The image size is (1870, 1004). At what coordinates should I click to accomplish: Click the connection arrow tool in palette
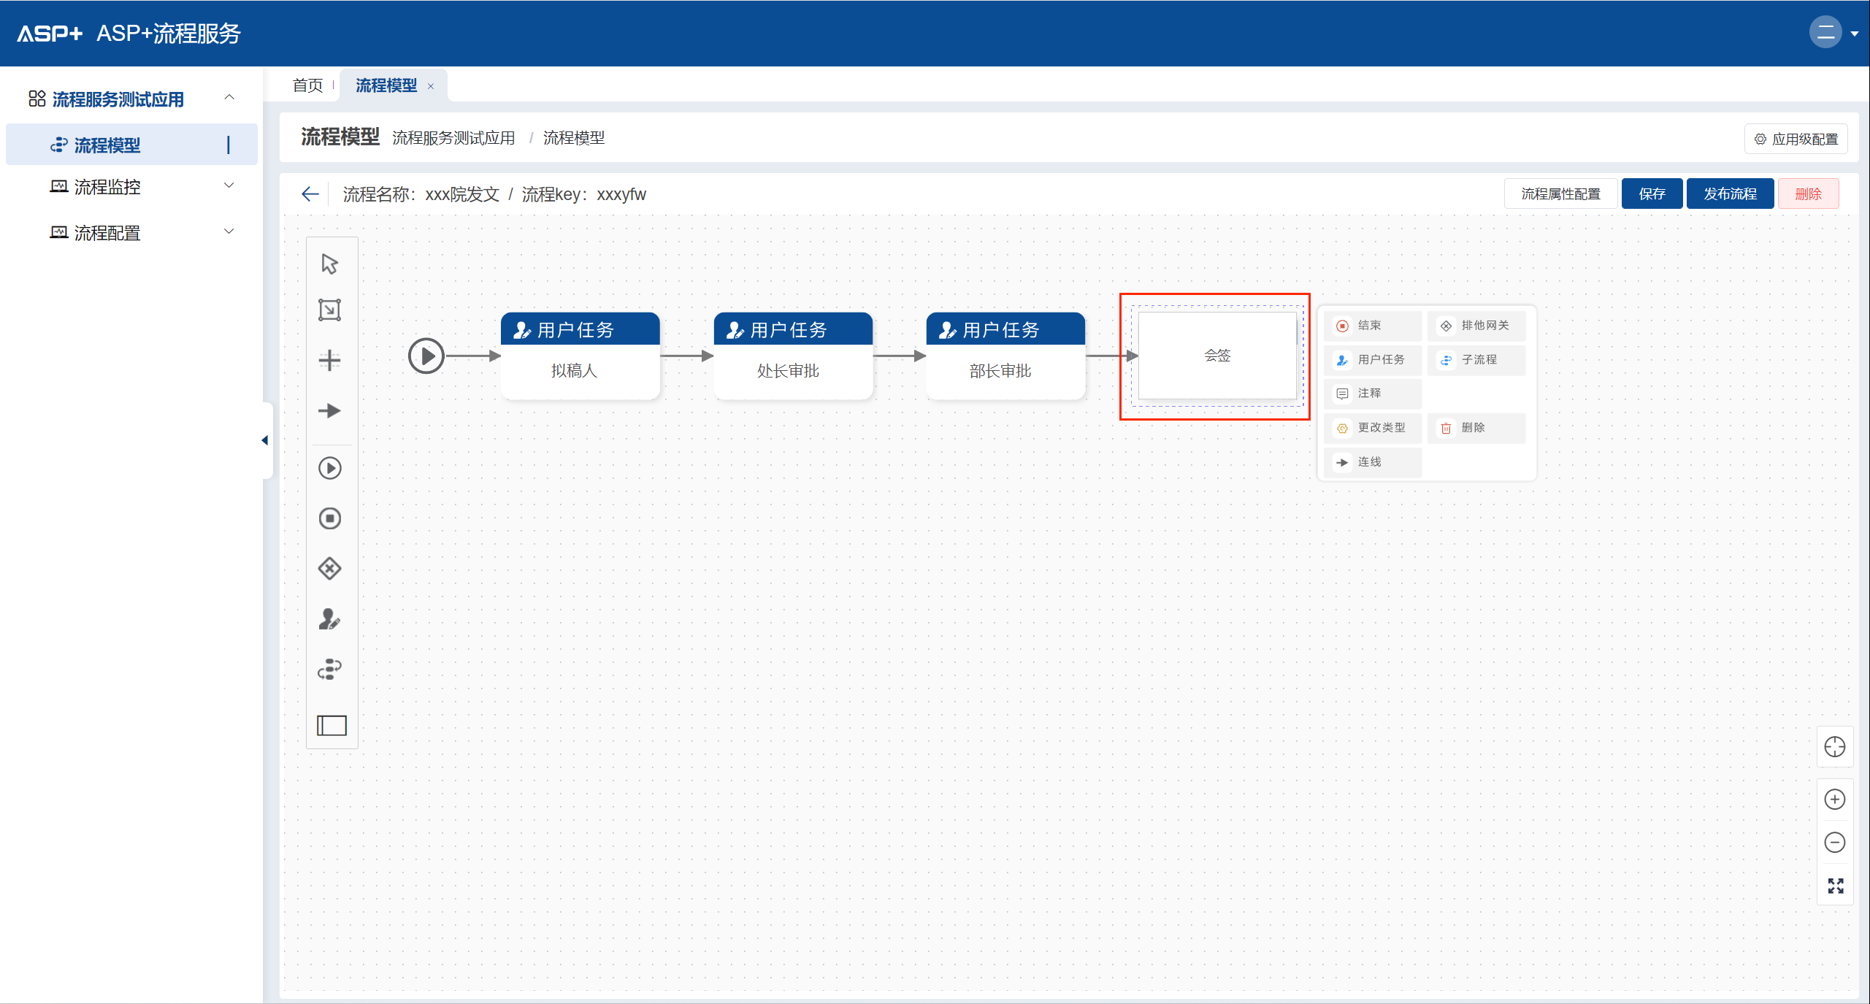330,410
